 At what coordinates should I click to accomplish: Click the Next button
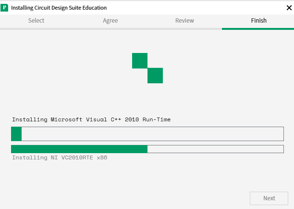(269, 198)
